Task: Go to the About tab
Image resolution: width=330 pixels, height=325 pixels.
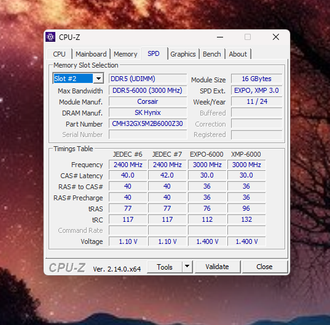Action: (x=238, y=54)
